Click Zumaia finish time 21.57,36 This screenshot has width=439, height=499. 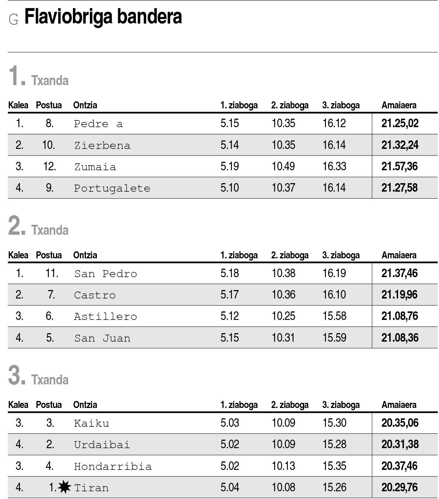[400, 166]
